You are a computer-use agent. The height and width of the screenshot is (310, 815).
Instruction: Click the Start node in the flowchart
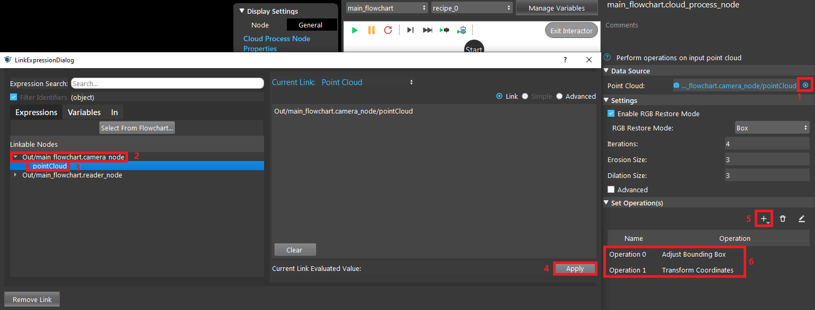[474, 48]
